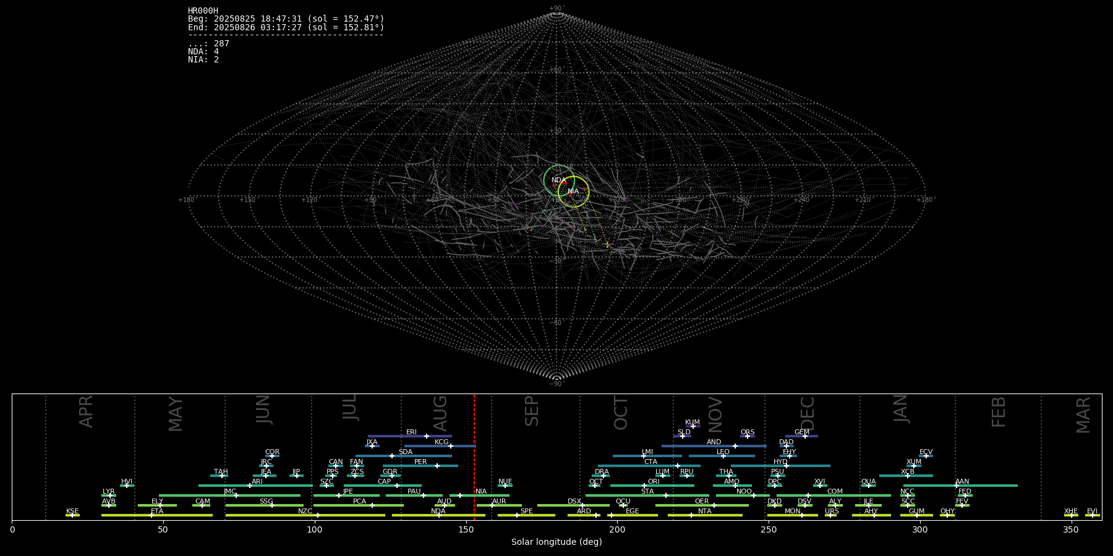This screenshot has width=1113, height=556.
Task: Click the ECV shower label
Action: point(926,452)
